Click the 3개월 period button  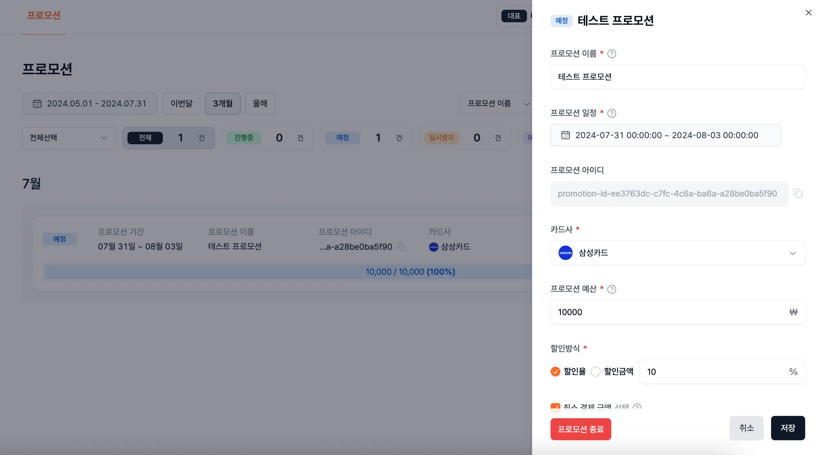pyautogui.click(x=223, y=103)
